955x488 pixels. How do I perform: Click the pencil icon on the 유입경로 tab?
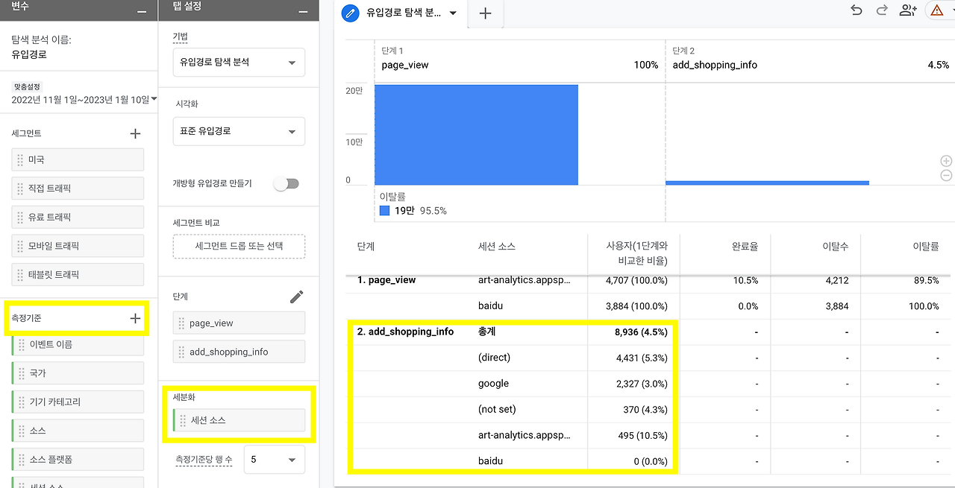point(350,13)
